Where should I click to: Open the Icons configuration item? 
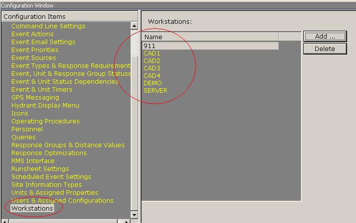coord(20,113)
